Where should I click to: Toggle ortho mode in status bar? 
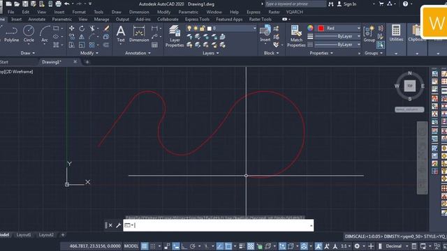pyautogui.click(x=184, y=246)
